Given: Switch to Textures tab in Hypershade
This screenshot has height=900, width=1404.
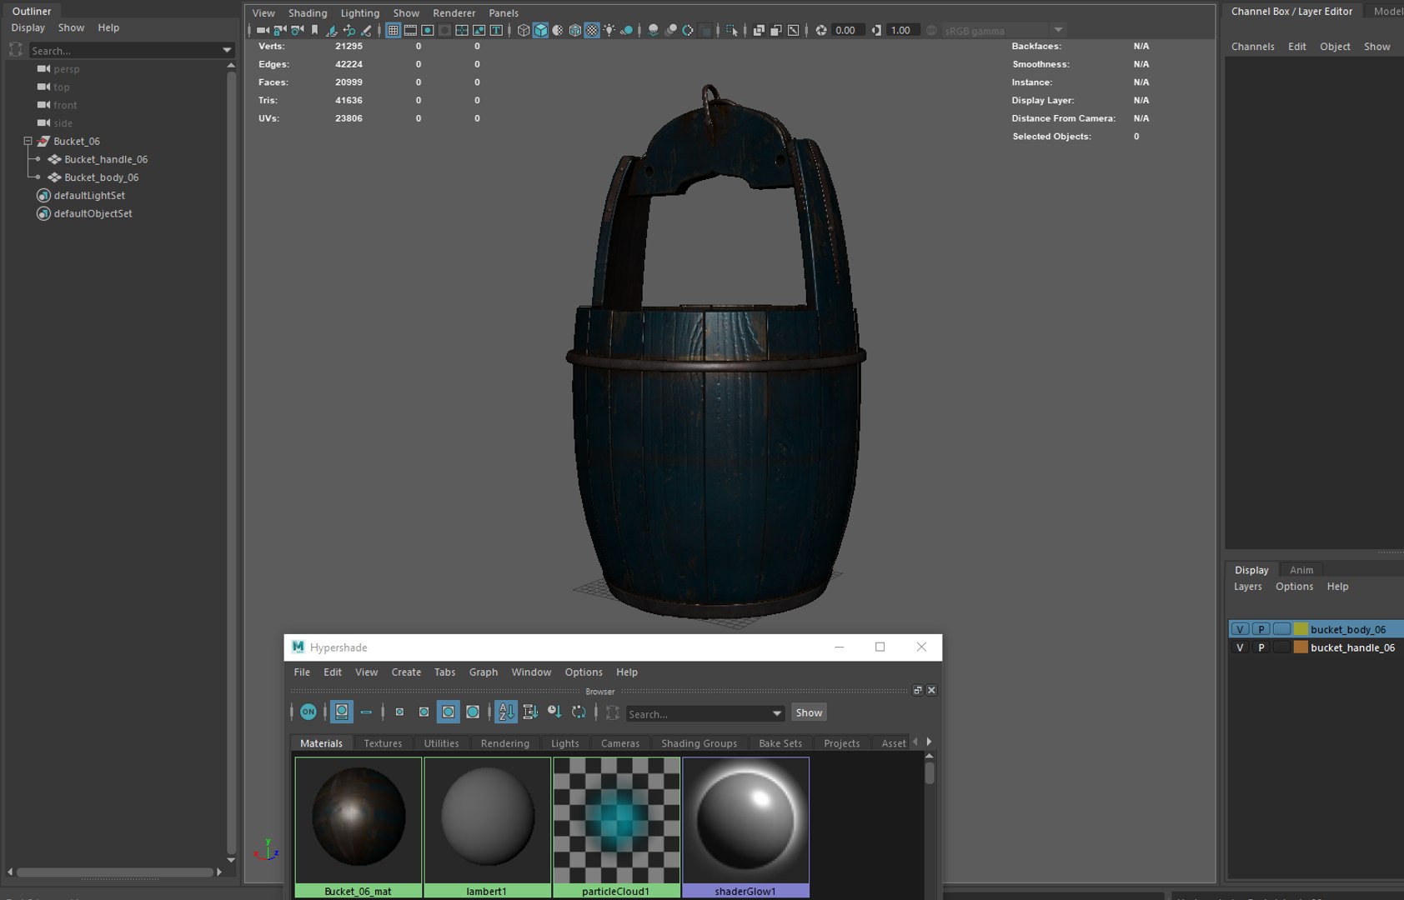Looking at the screenshot, I should [383, 743].
